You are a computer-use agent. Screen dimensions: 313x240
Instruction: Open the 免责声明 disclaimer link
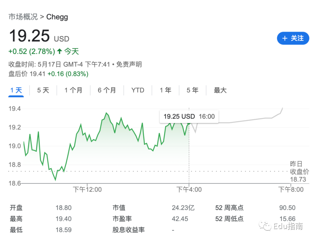(x=129, y=64)
